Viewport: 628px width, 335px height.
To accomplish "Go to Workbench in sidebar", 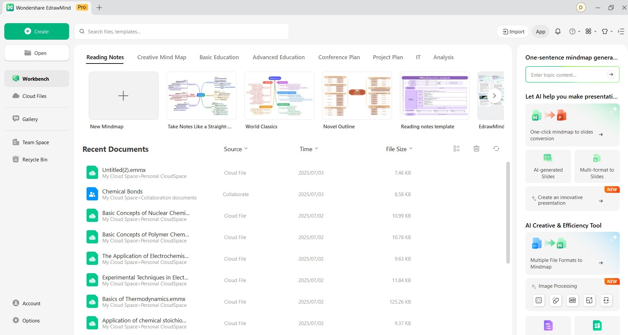I will (37, 79).
